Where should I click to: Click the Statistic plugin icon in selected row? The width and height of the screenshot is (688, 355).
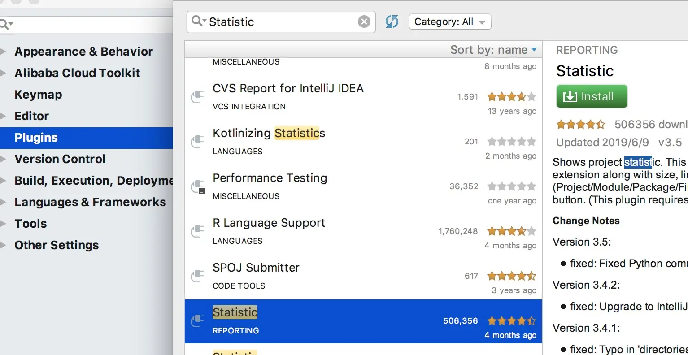pos(197,321)
